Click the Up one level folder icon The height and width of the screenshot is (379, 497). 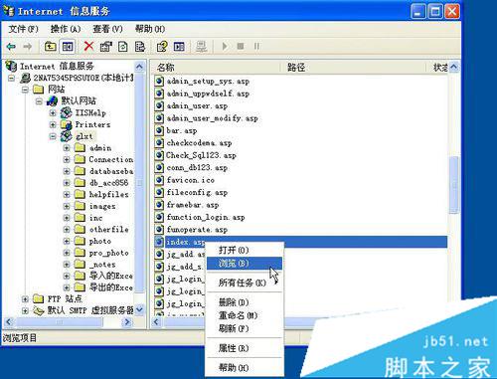pyautogui.click(x=50, y=47)
